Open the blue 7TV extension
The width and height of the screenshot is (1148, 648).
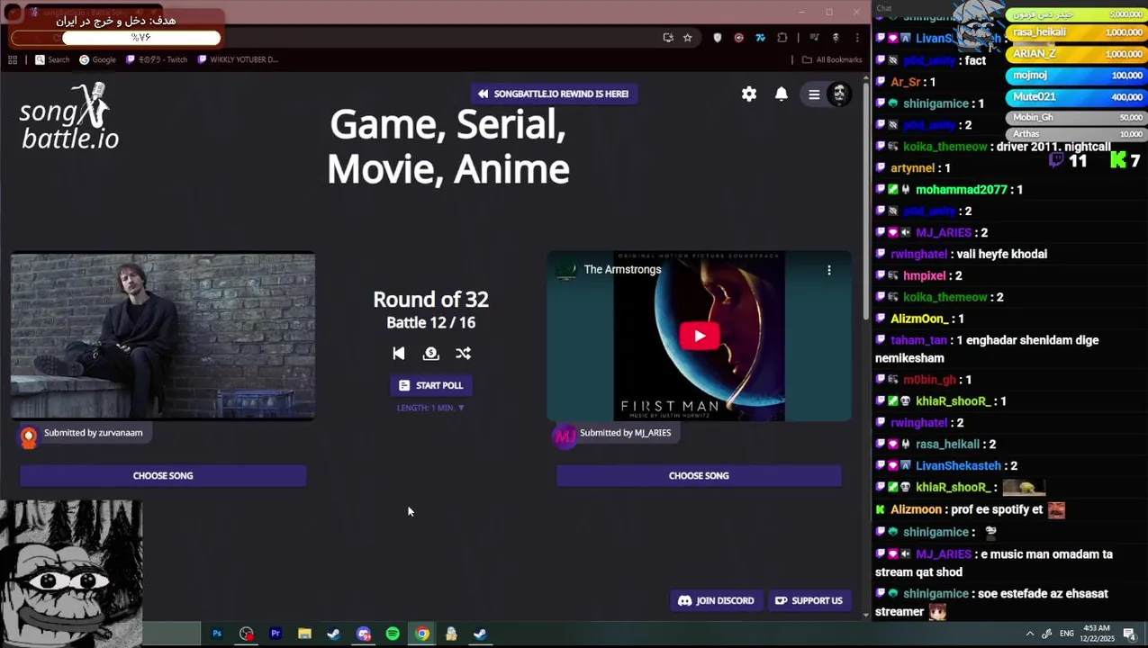pyautogui.click(x=761, y=38)
